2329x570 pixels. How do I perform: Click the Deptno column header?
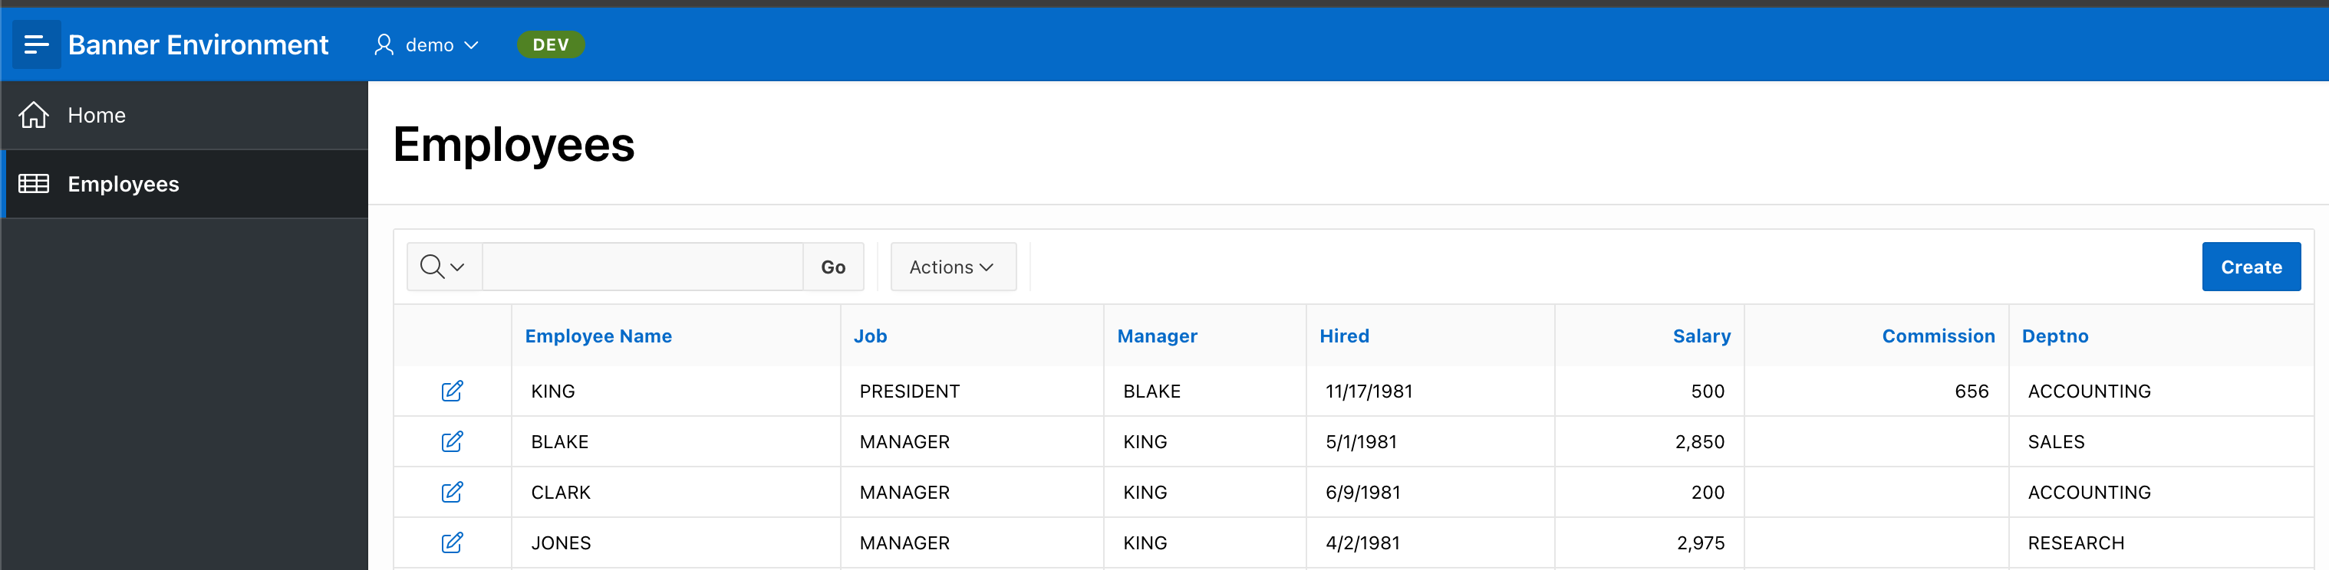tap(2055, 336)
